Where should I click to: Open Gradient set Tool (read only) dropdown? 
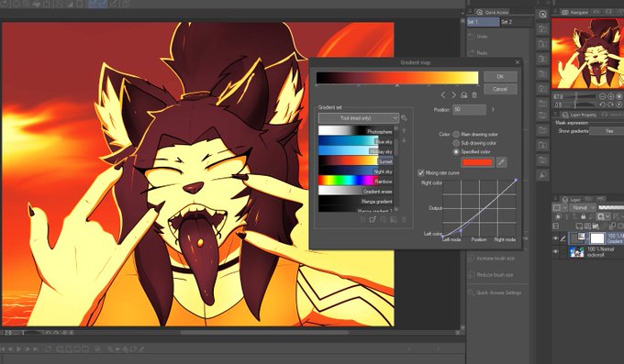pyautogui.click(x=358, y=118)
